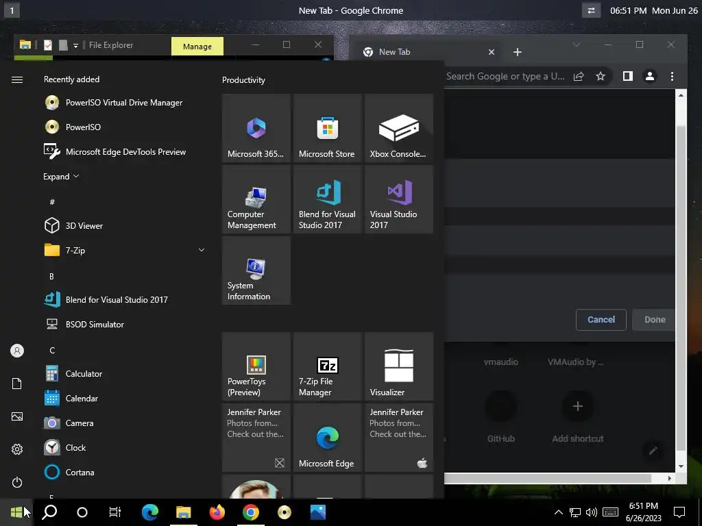Show hidden system tray icons
702x526 pixels.
tap(559, 512)
